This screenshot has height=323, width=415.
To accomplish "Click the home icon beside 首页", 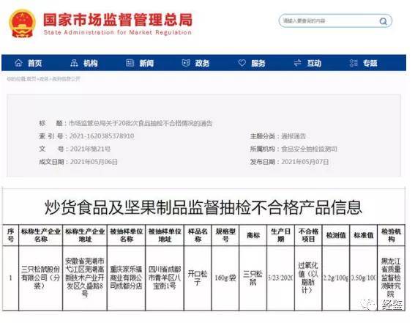I will pos(18,63).
